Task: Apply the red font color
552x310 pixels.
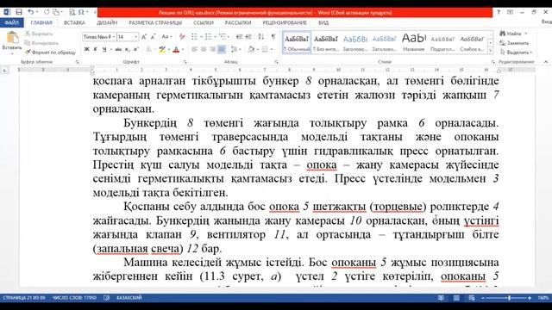Action: point(176,49)
